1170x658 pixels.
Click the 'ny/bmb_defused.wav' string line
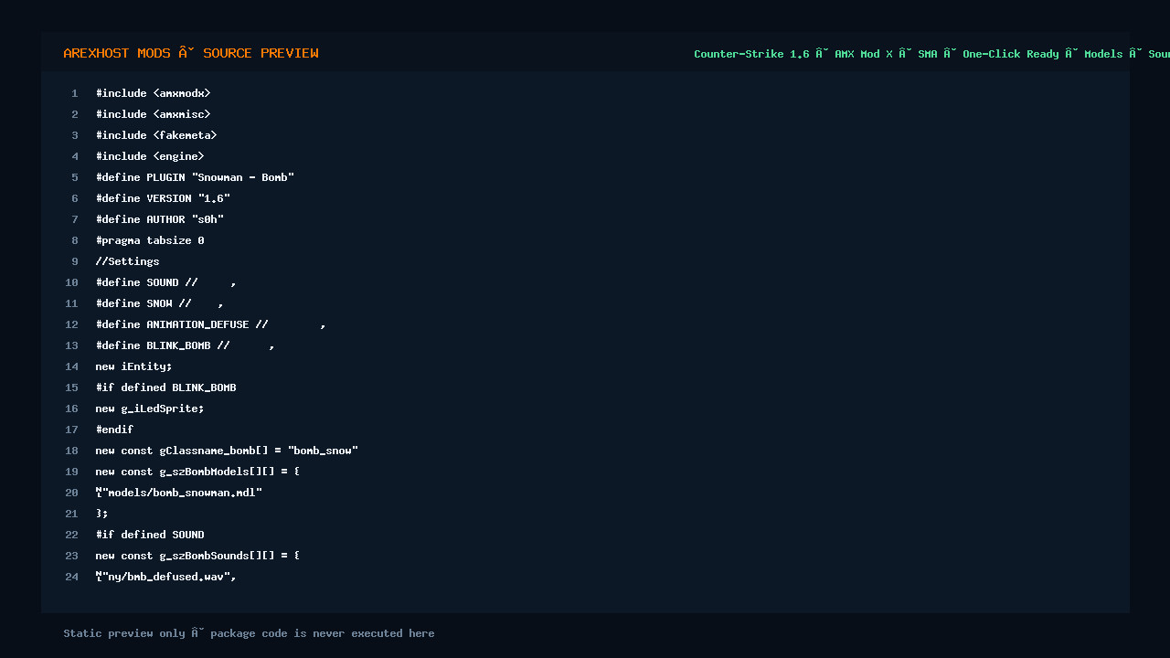(166, 577)
